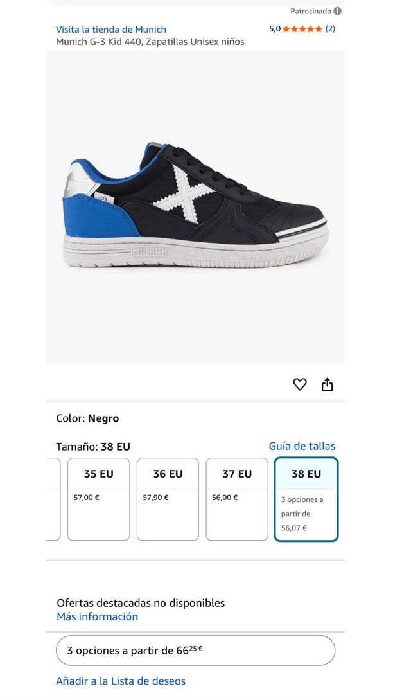Select size 35 EU
This screenshot has height=700, width=411.
click(x=98, y=499)
